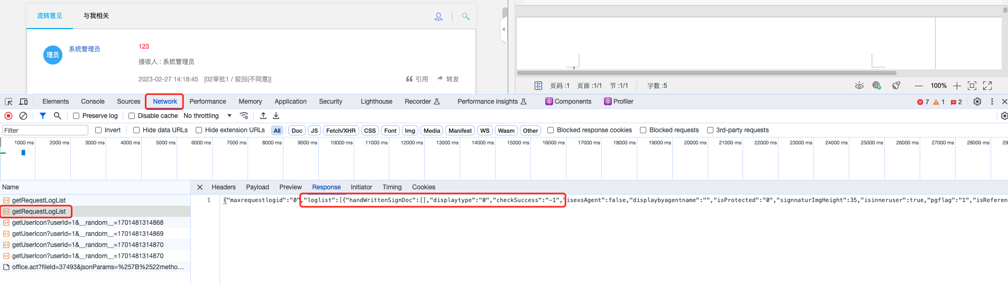1008x284 pixels.
Task: Open network search magnifier icon
Action: point(58,116)
